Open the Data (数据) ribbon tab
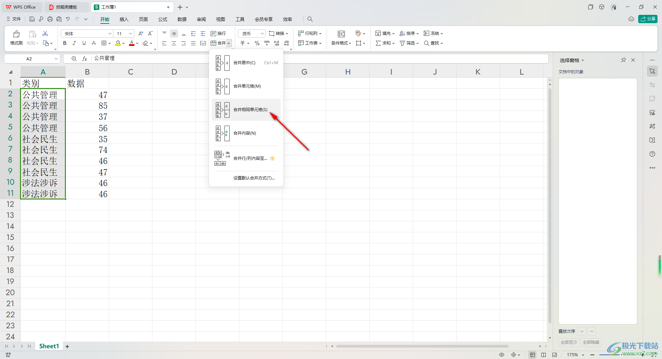Screen dimensions: 662x359 click(x=182, y=19)
